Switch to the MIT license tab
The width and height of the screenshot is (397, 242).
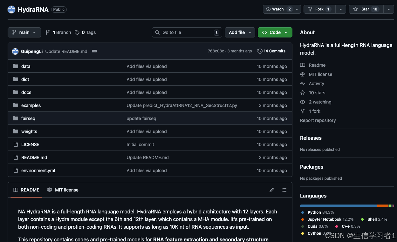click(63, 190)
